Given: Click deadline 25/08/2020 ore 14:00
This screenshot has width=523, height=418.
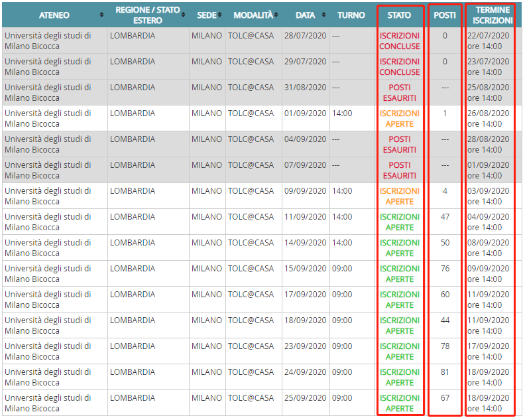Looking at the screenshot, I should pyautogui.click(x=489, y=93).
